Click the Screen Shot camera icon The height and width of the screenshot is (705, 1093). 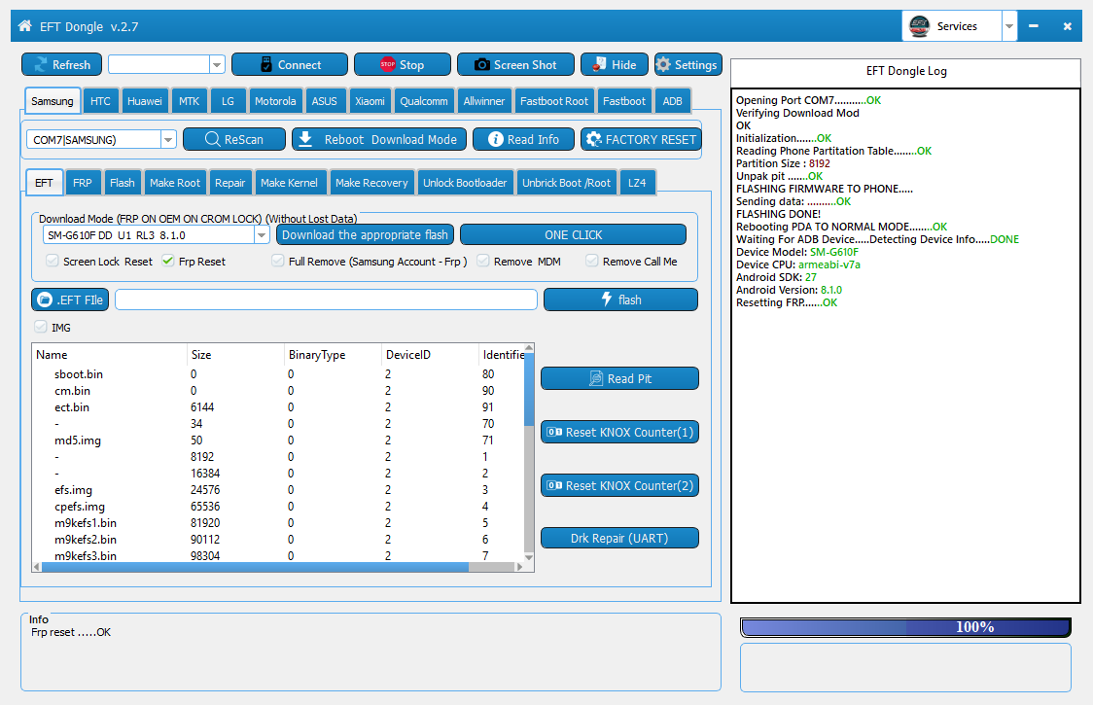[x=481, y=65]
